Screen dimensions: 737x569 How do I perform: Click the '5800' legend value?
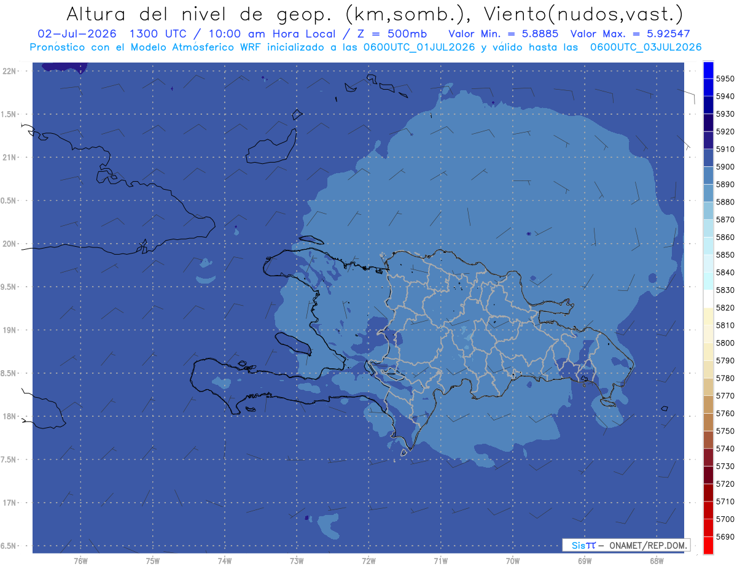point(725,343)
